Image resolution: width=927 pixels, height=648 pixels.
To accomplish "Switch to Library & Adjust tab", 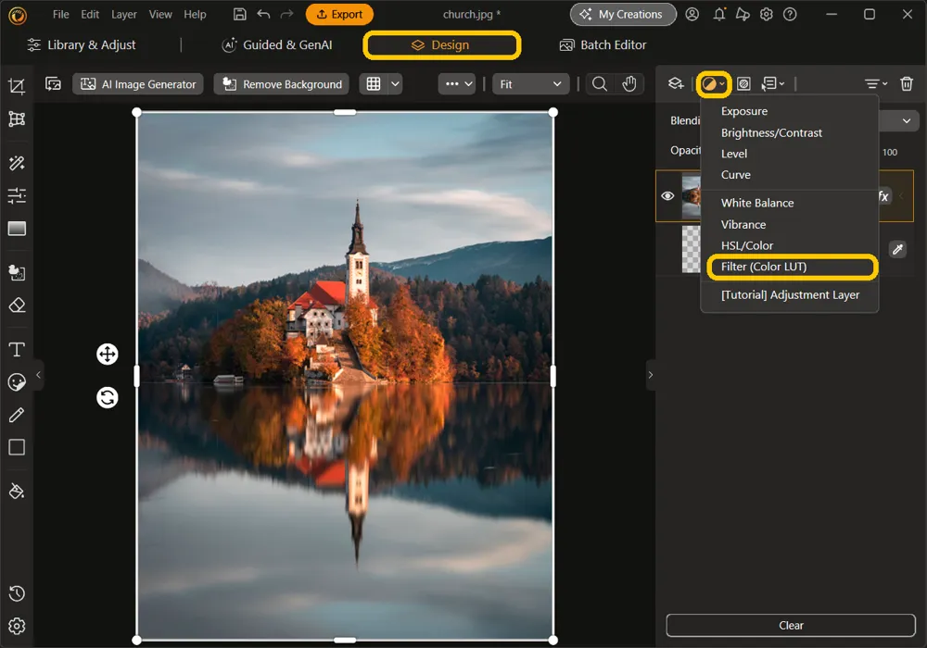I will coord(82,44).
